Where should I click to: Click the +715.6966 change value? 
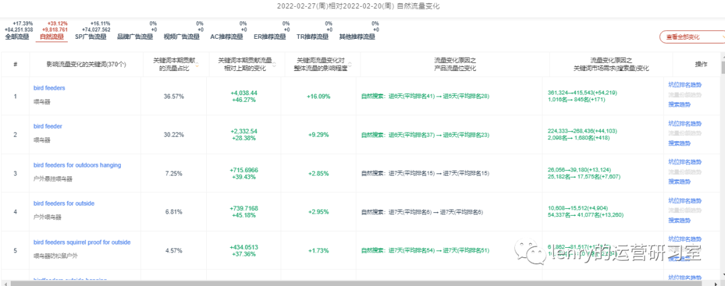(x=243, y=170)
